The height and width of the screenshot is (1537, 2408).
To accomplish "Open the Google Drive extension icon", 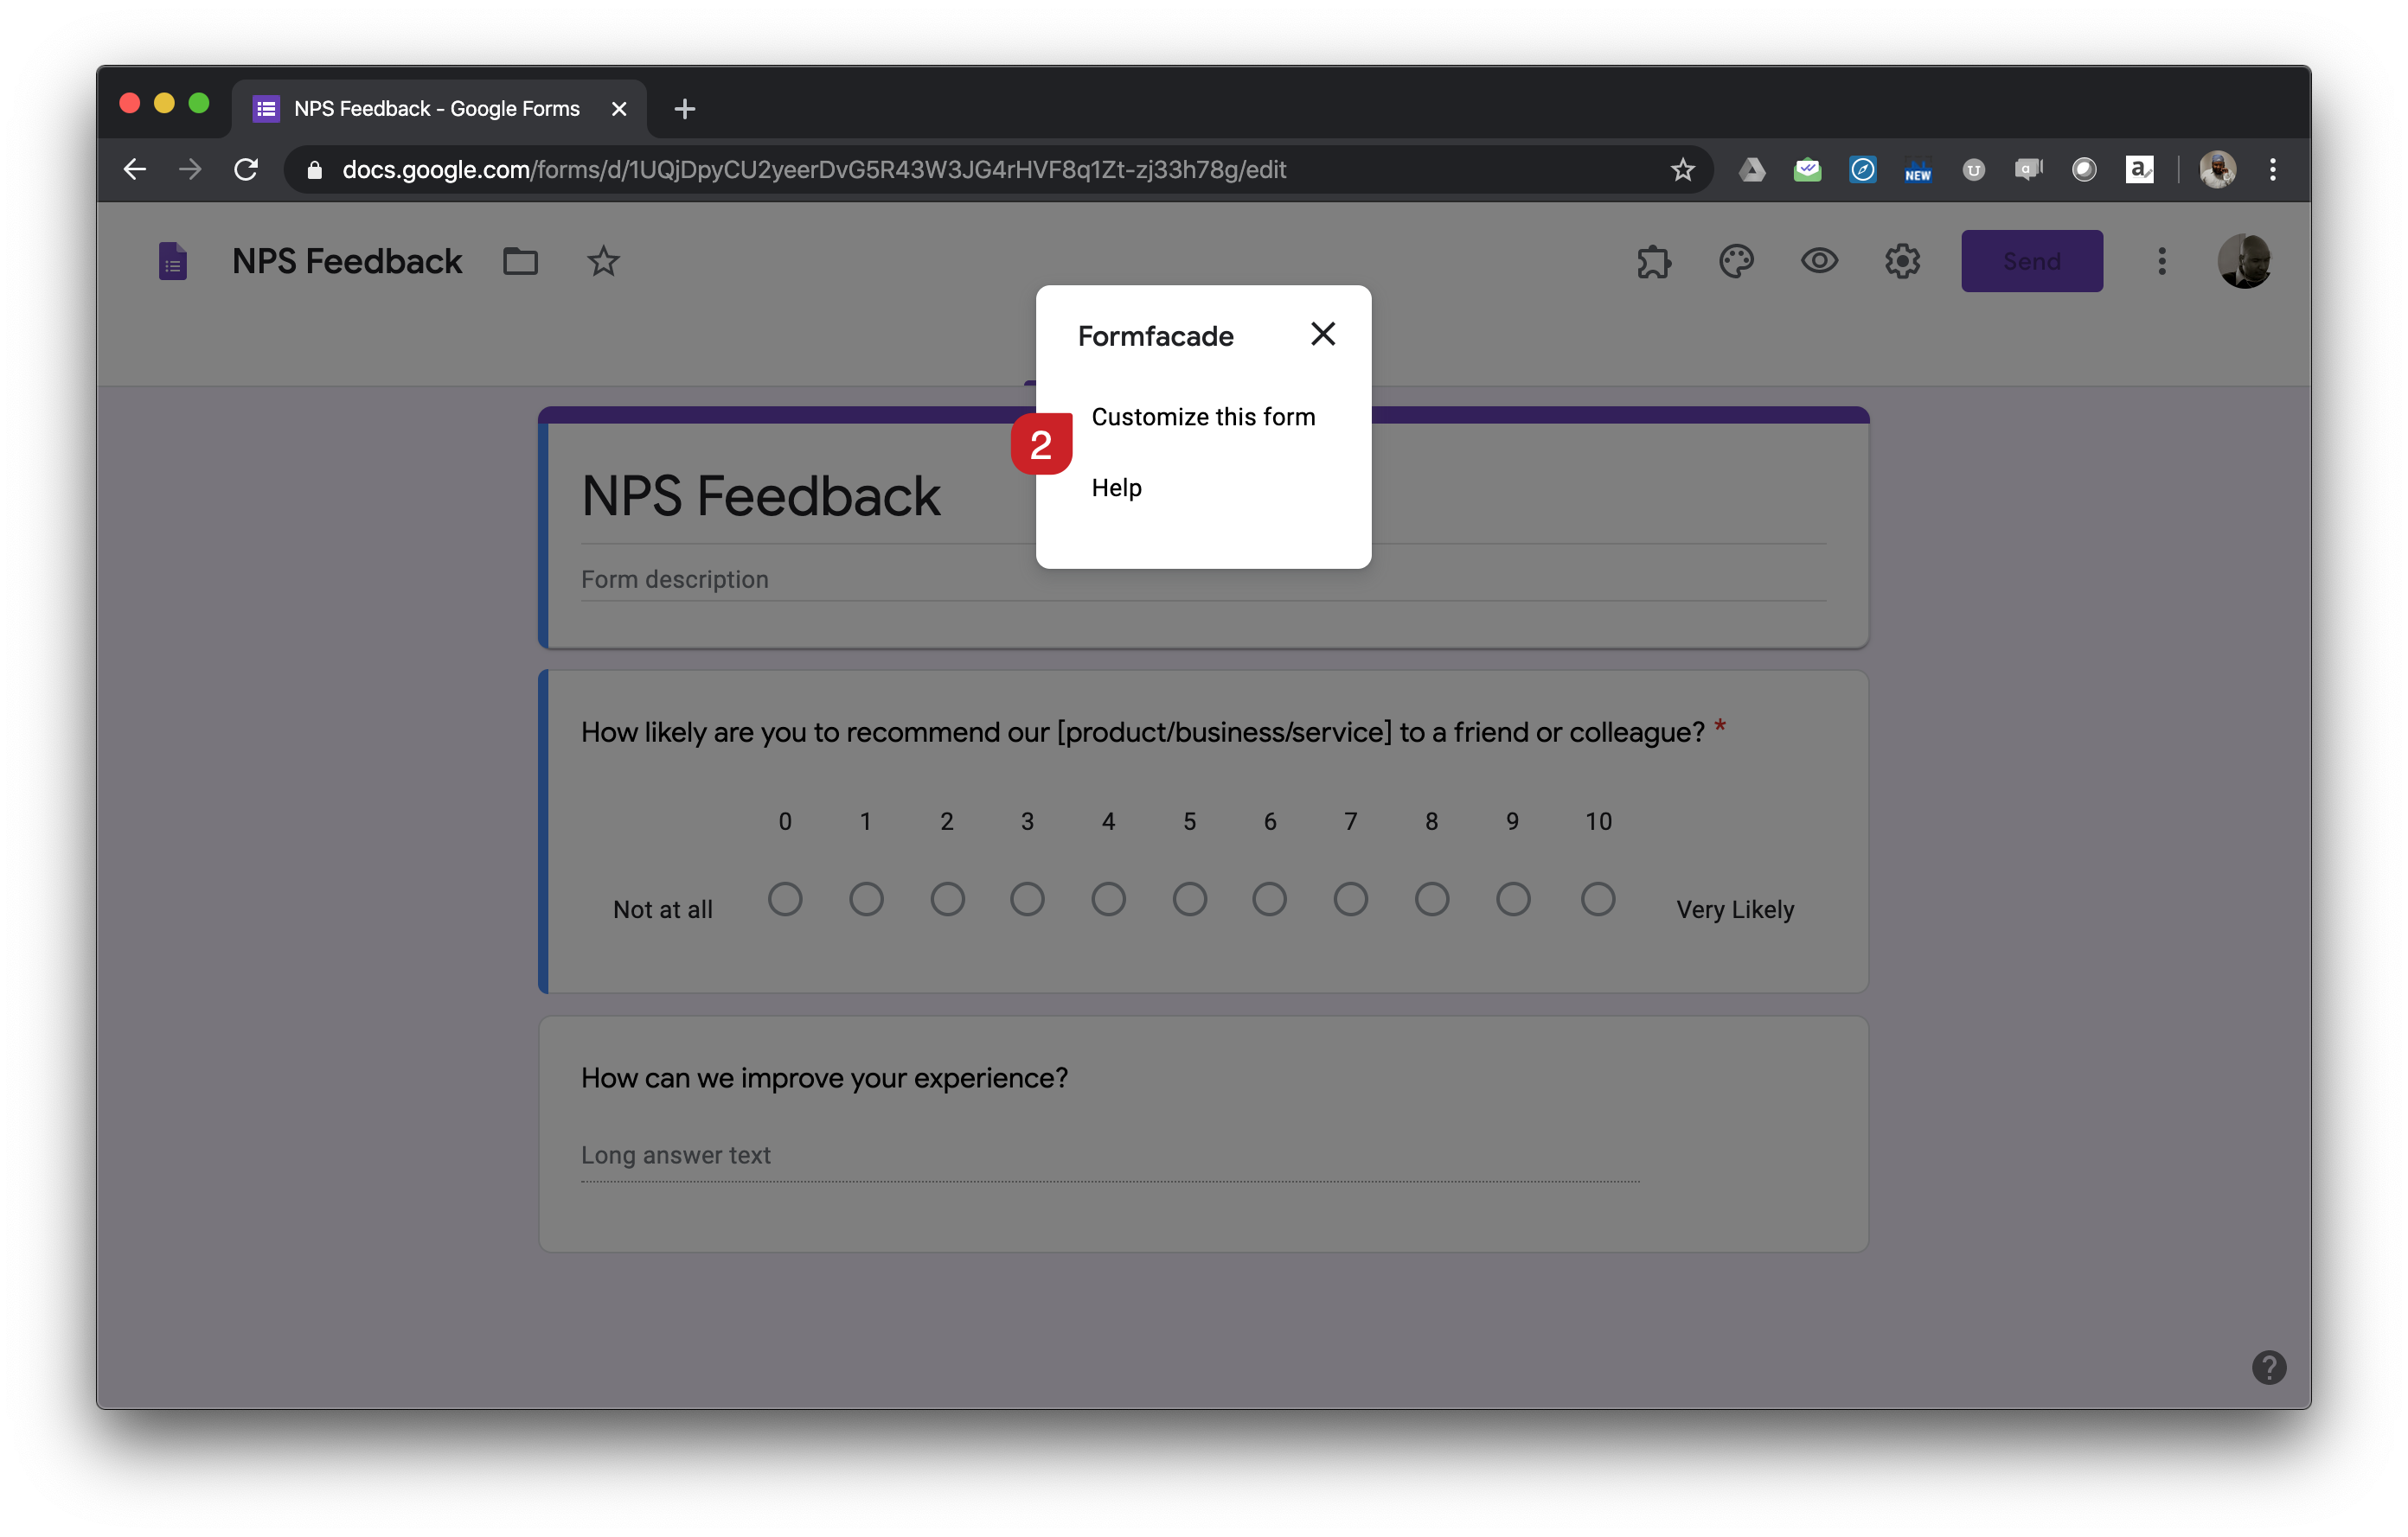I will 1752,169.
